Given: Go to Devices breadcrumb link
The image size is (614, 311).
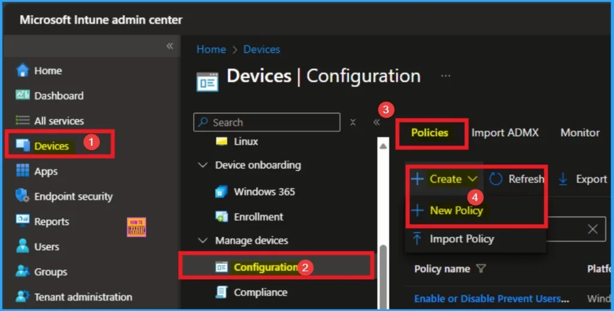Looking at the screenshot, I should 261,49.
